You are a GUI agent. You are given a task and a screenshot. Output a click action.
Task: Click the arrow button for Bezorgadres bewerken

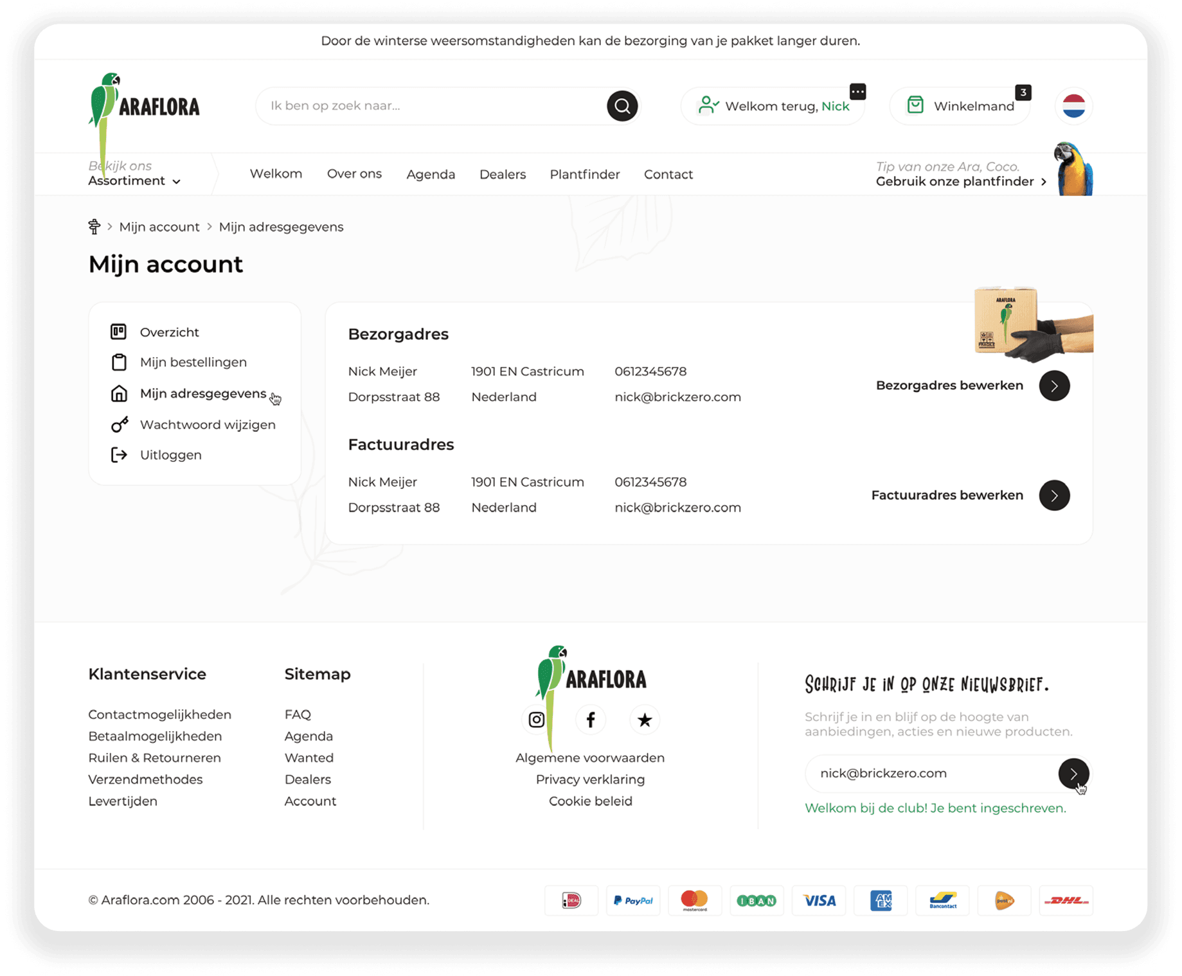pos(1054,386)
